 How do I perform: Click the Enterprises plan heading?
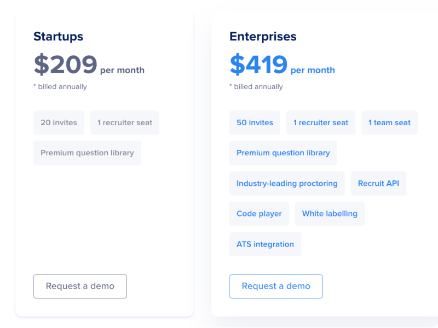click(x=263, y=37)
